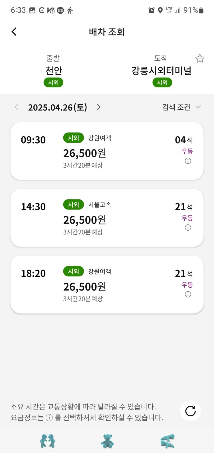Image resolution: width=214 pixels, height=453 pixels.
Task: Tap the circular refresh button
Action: point(190,411)
